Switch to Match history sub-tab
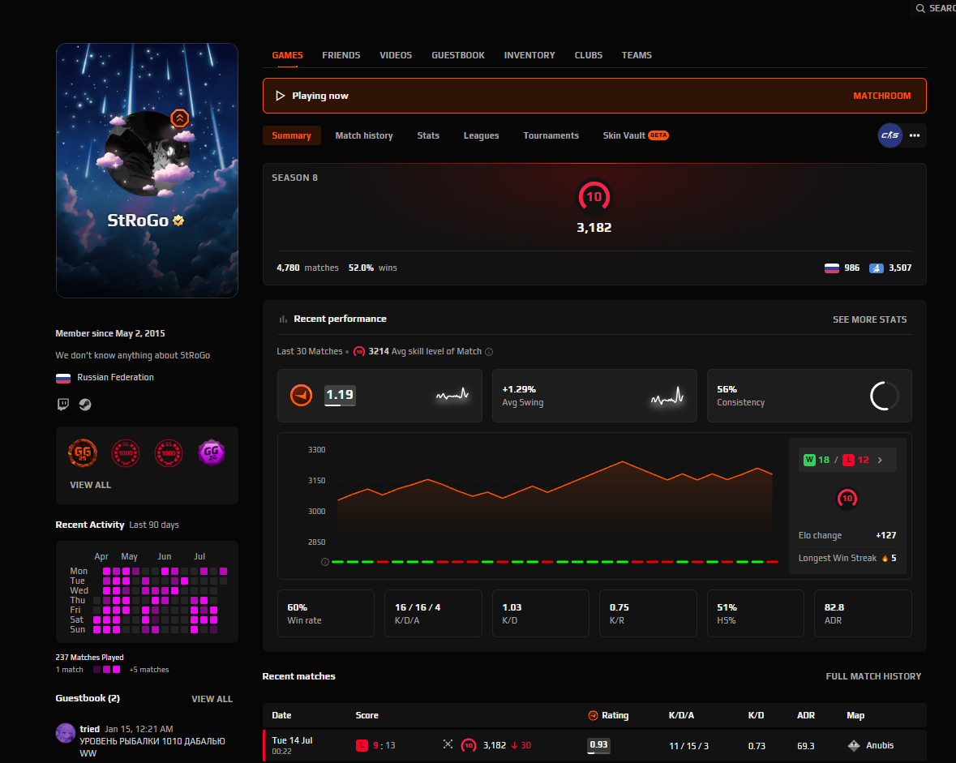The width and height of the screenshot is (956, 763). click(364, 135)
